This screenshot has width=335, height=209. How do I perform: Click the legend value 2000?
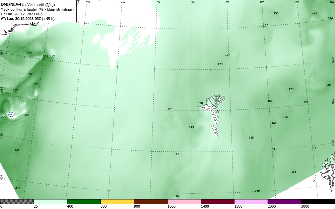click(x=272, y=206)
